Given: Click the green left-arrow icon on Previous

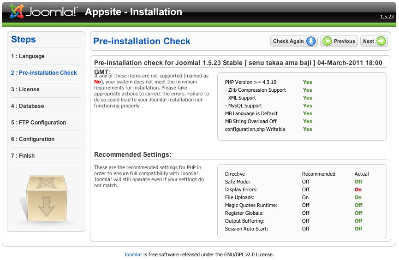Looking at the screenshot, I should (327, 41).
